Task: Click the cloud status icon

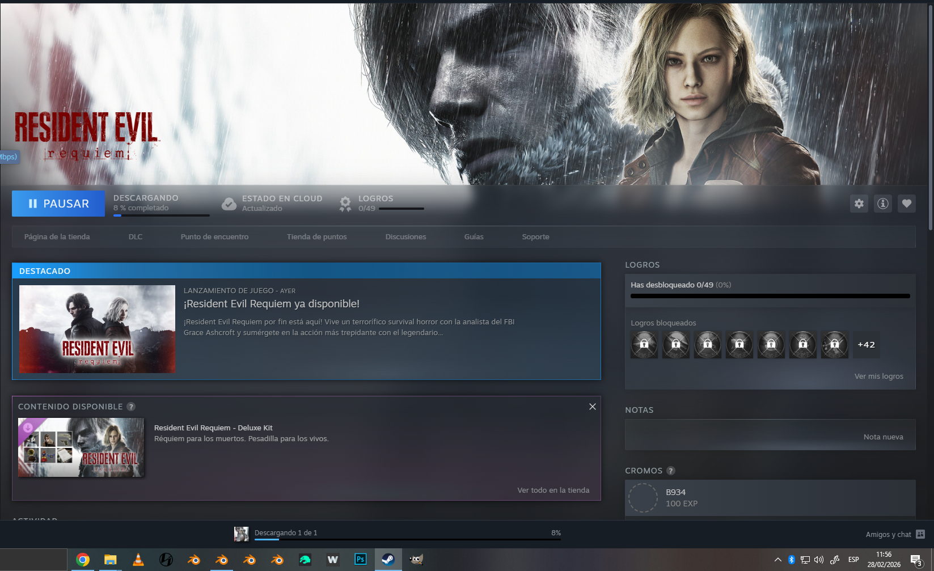Action: coord(229,204)
